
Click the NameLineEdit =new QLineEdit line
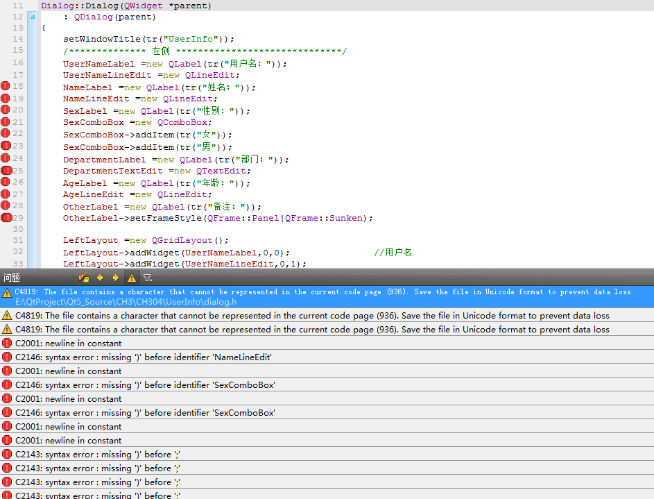click(x=140, y=99)
